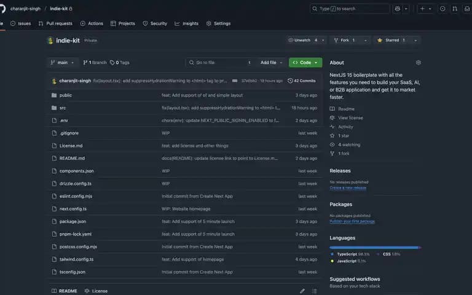The width and height of the screenshot is (472, 295).
Task: Expand the Starred lists dropdown arrow
Action: click(x=415, y=40)
